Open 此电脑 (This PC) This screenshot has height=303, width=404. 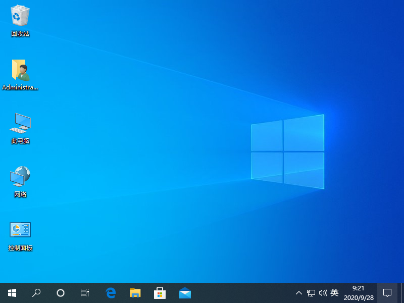coord(20,124)
